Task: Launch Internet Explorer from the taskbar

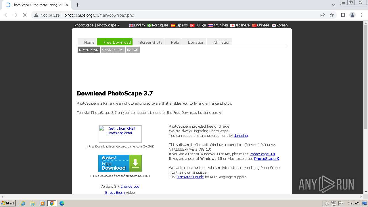Action: click(x=23, y=203)
